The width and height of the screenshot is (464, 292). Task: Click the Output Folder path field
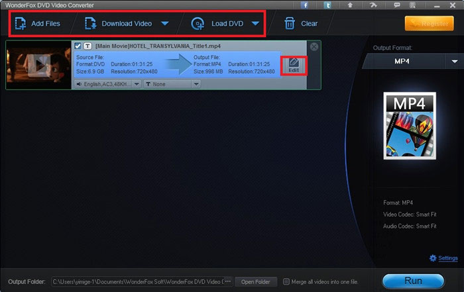point(138,282)
